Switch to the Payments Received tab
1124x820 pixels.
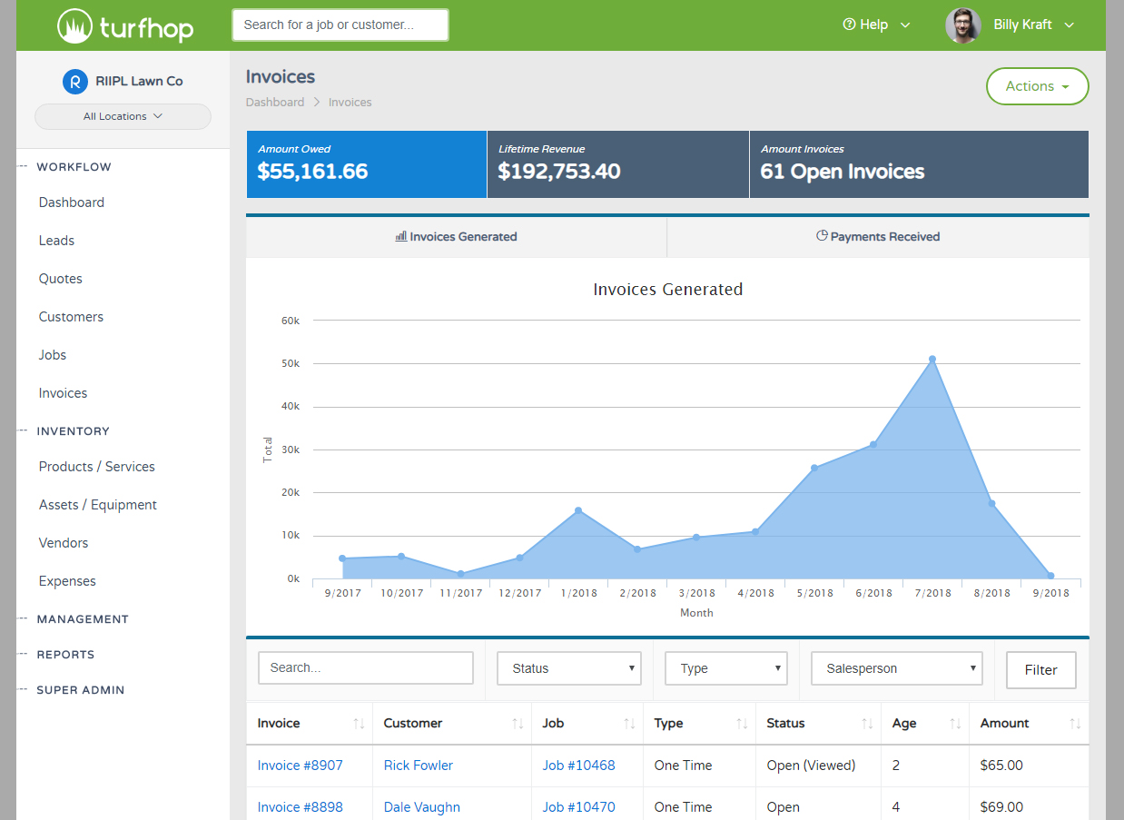click(877, 236)
